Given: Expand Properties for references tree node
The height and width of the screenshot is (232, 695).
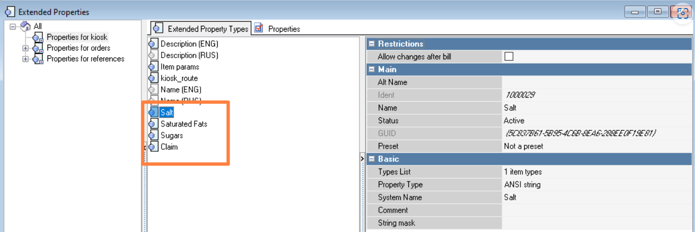Looking at the screenshot, I should tap(25, 59).
